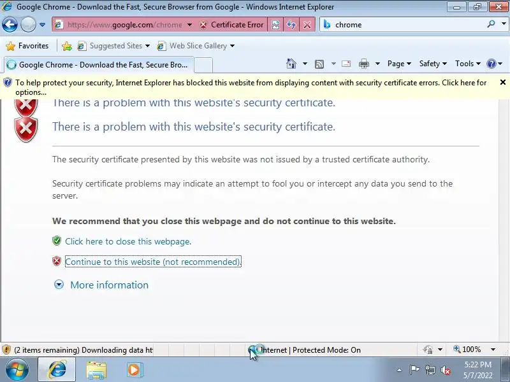This screenshot has height=382, width=510.
Task: Run the search using magnifier icon
Action: point(491,24)
